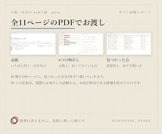Click the サイト診断レポート label
The width and height of the screenshot is (162, 134).
[135, 12]
